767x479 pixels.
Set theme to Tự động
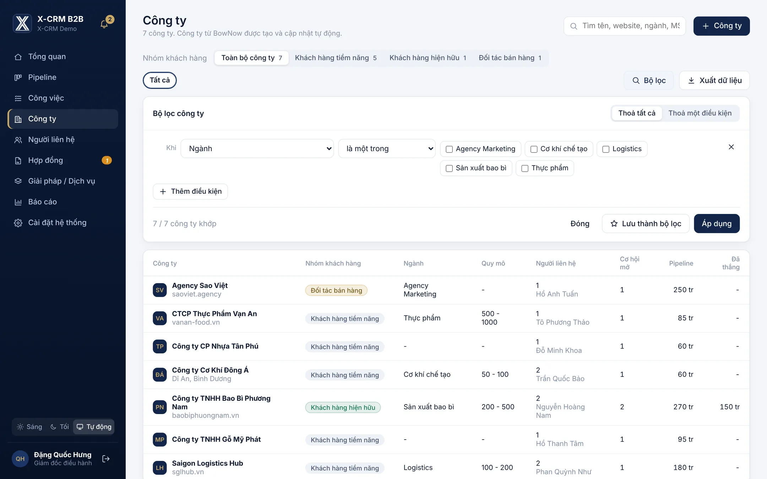pos(94,426)
